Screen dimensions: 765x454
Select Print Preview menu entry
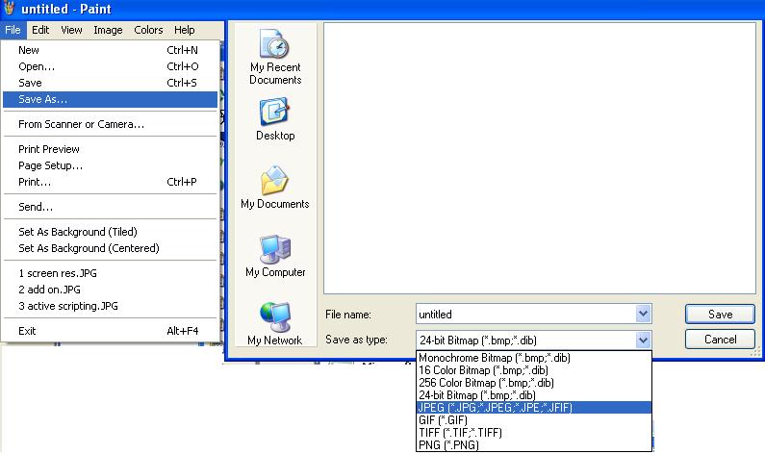(49, 149)
